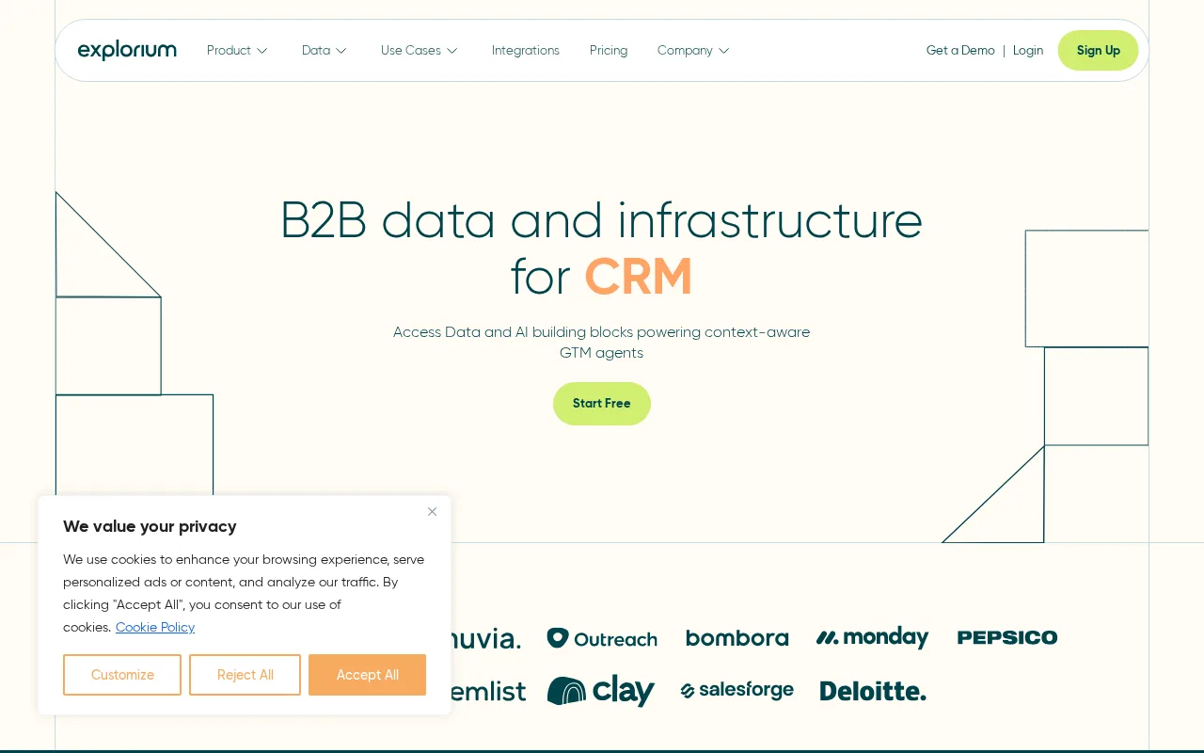Image resolution: width=1204 pixels, height=753 pixels.
Task: Click the Start Free button
Action: pos(602,404)
